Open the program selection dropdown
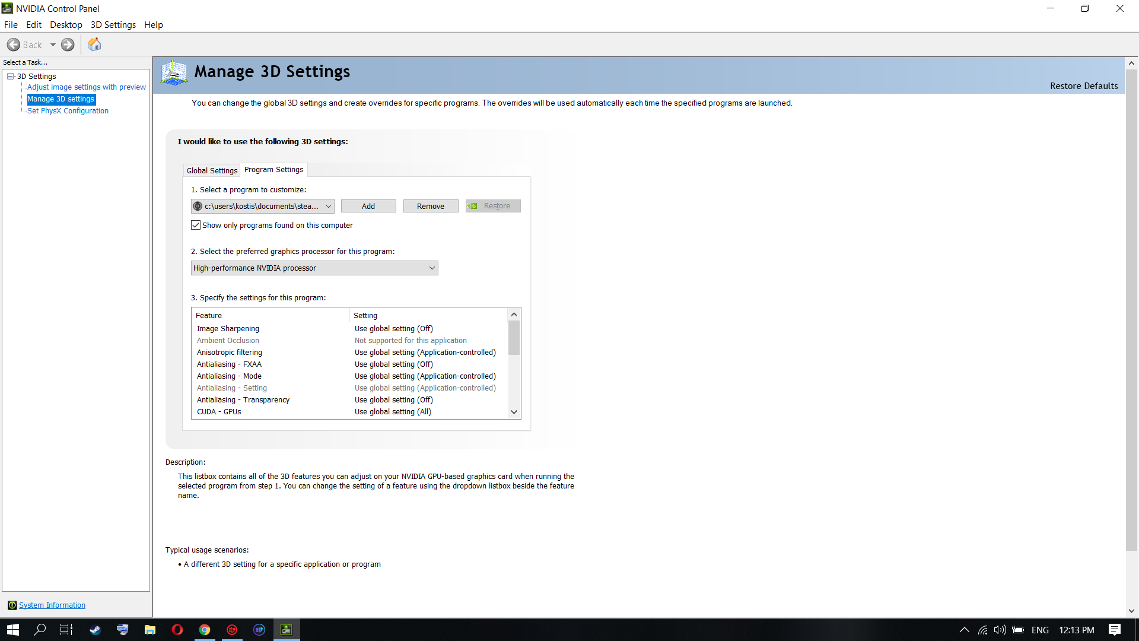Image resolution: width=1139 pixels, height=641 pixels. tap(263, 206)
